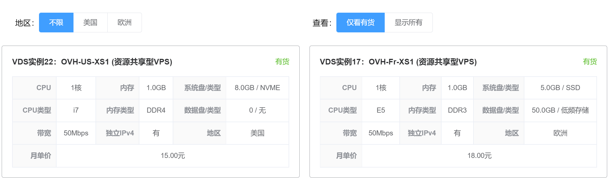Select the DDR4 memory type cell

click(x=156, y=110)
